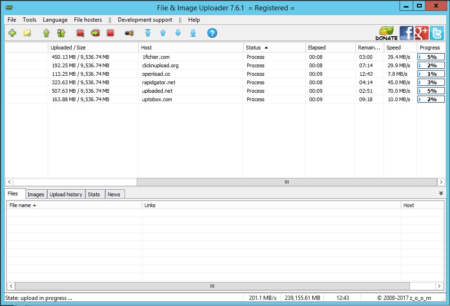Sort by Remaining column header
This screenshot has width=450, height=306.
click(x=370, y=48)
